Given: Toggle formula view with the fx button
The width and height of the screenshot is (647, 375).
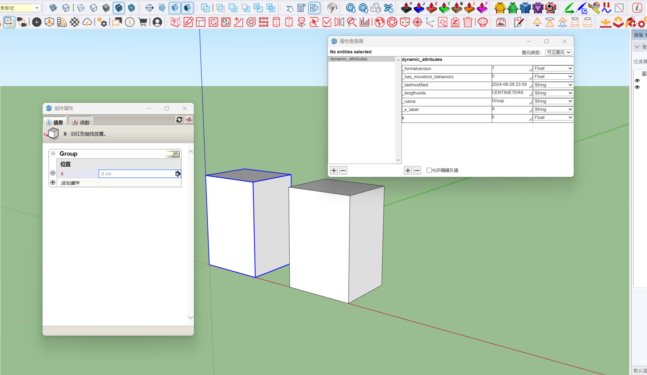Looking at the screenshot, I should click(189, 119).
